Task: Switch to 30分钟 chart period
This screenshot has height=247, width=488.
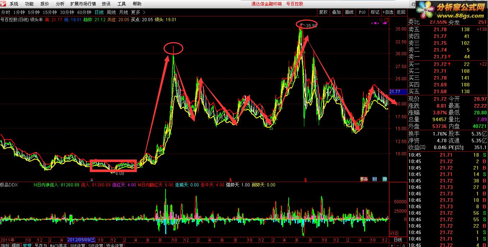Action: click(x=67, y=12)
